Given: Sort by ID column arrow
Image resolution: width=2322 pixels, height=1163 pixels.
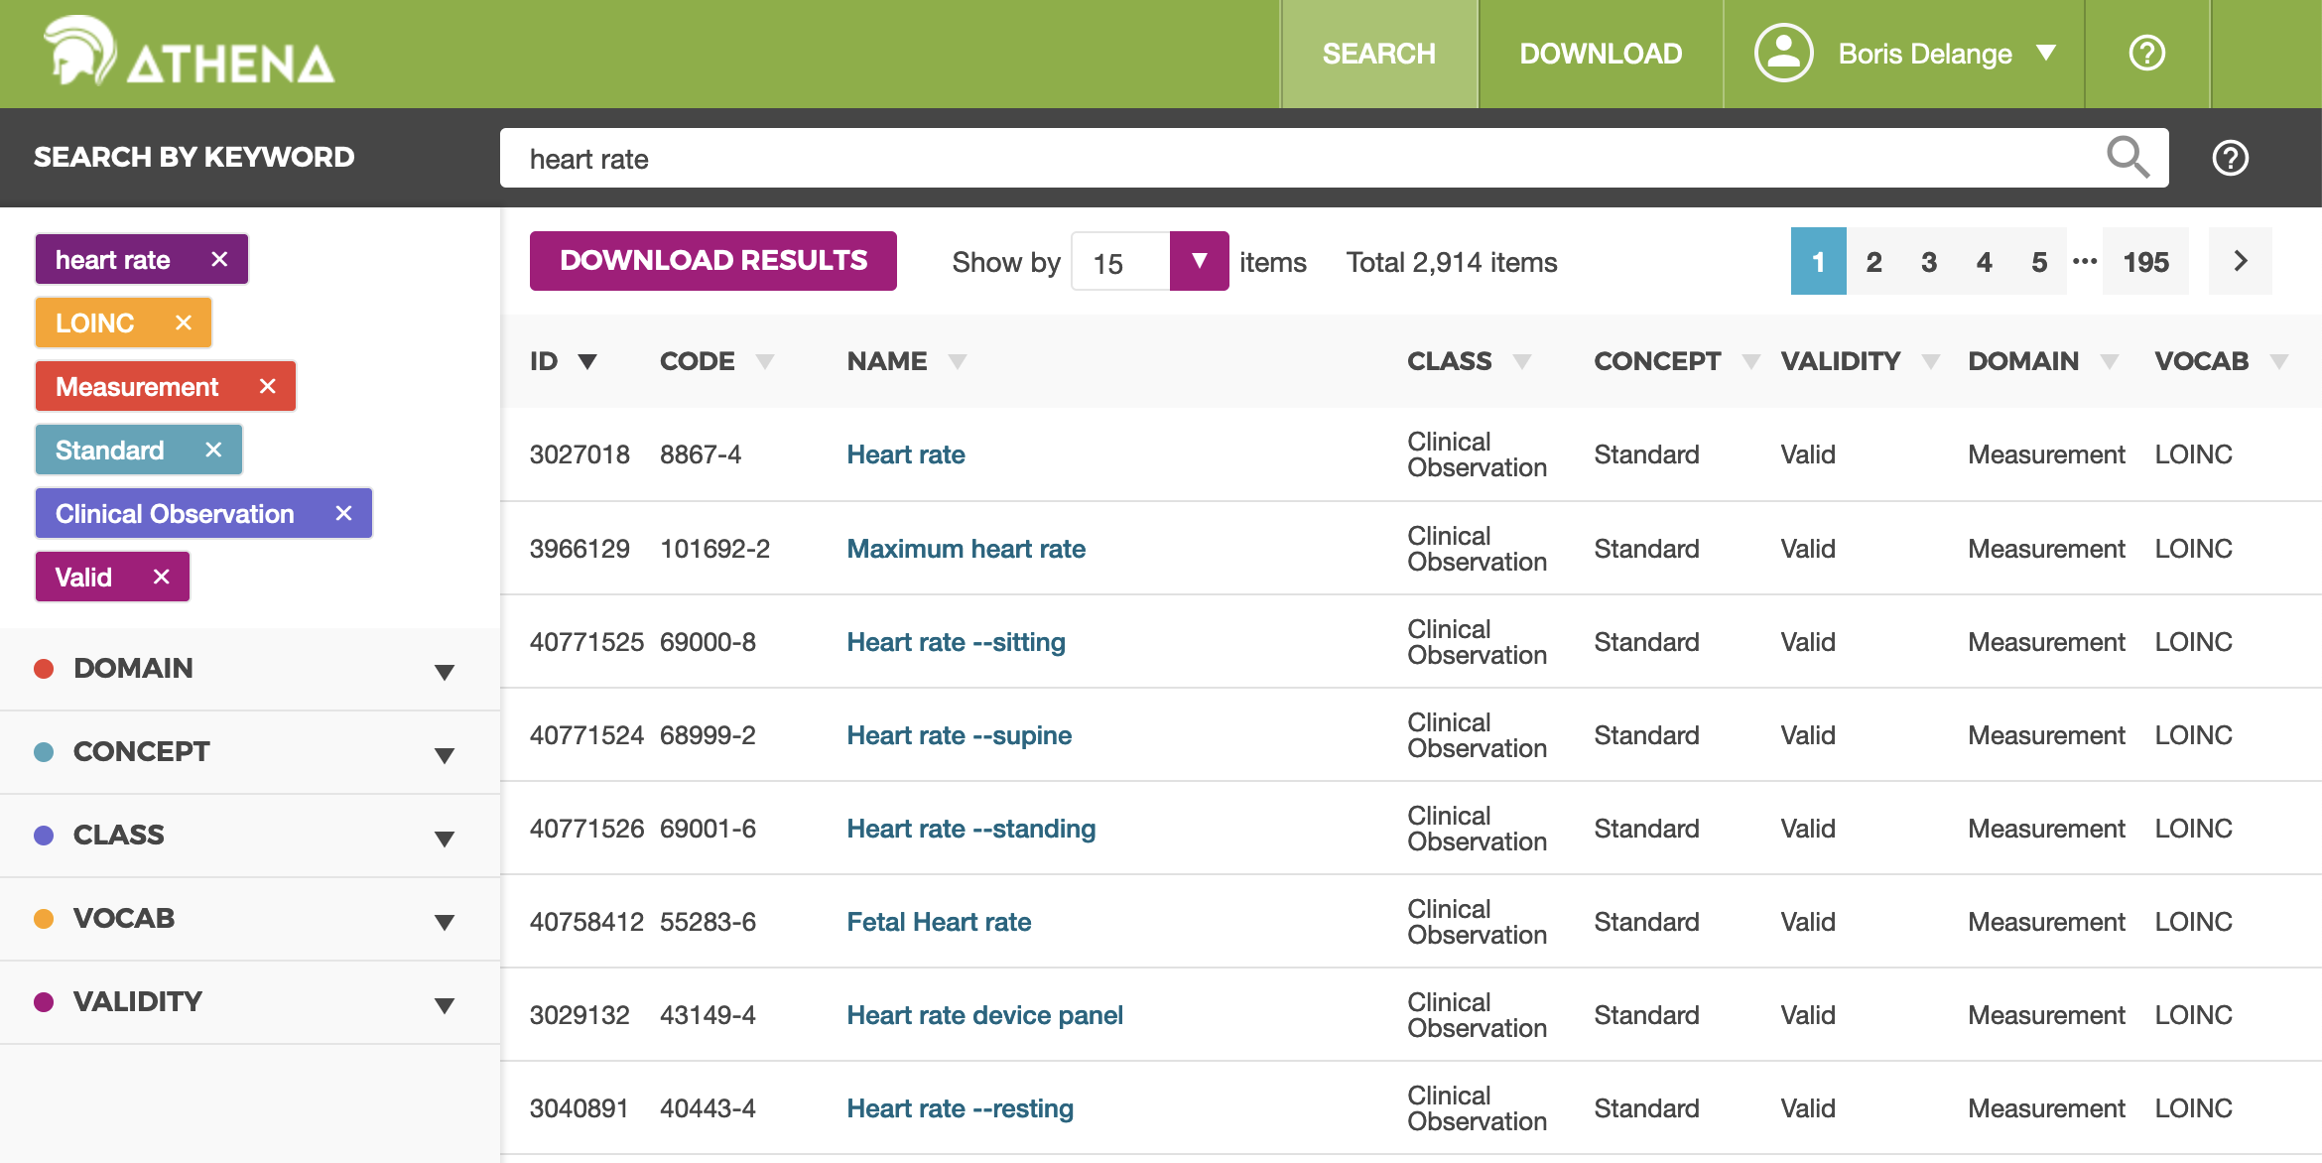Looking at the screenshot, I should [x=587, y=361].
